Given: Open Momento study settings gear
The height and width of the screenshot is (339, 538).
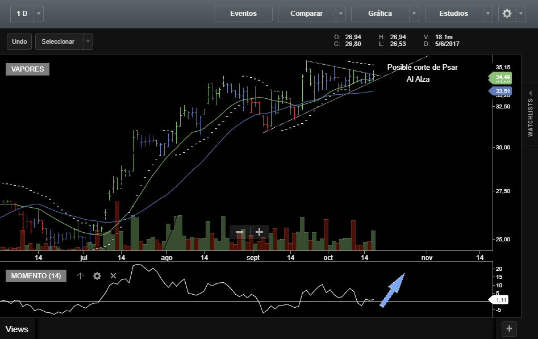Looking at the screenshot, I should (x=97, y=276).
